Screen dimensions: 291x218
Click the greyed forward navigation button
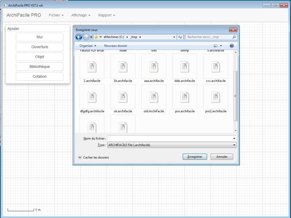(86, 37)
